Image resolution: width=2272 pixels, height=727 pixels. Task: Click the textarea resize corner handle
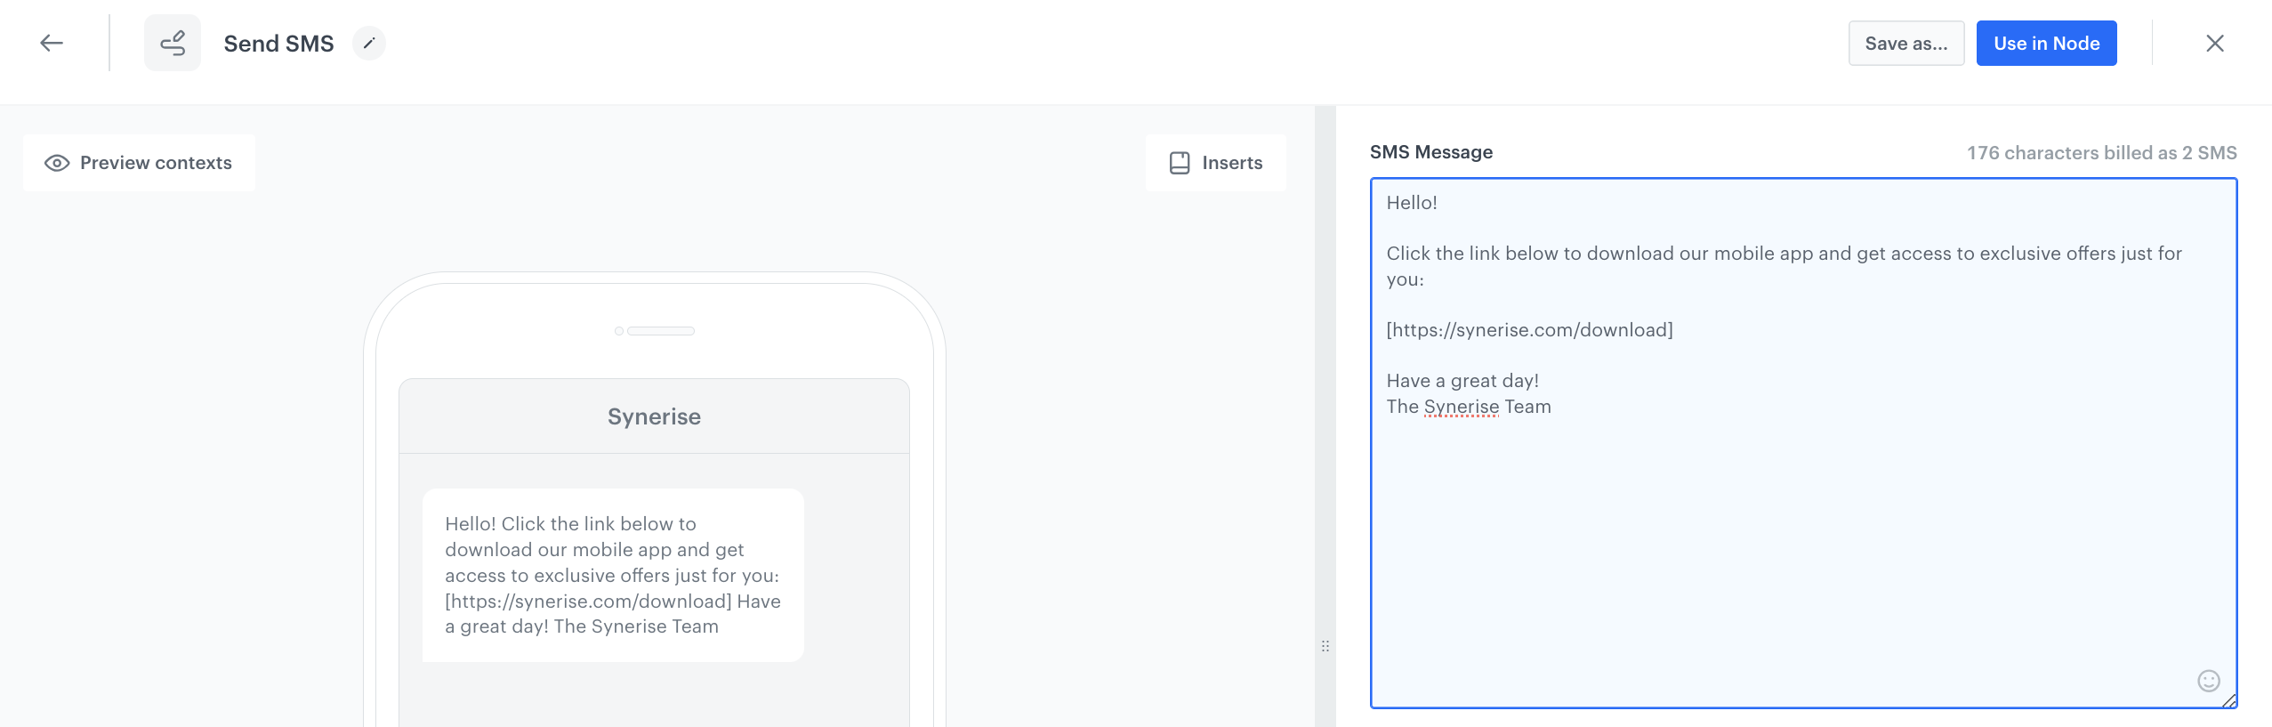[x=2229, y=701]
